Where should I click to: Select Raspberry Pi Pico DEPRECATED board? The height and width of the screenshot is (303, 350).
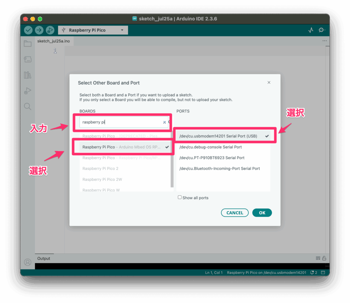point(125,136)
